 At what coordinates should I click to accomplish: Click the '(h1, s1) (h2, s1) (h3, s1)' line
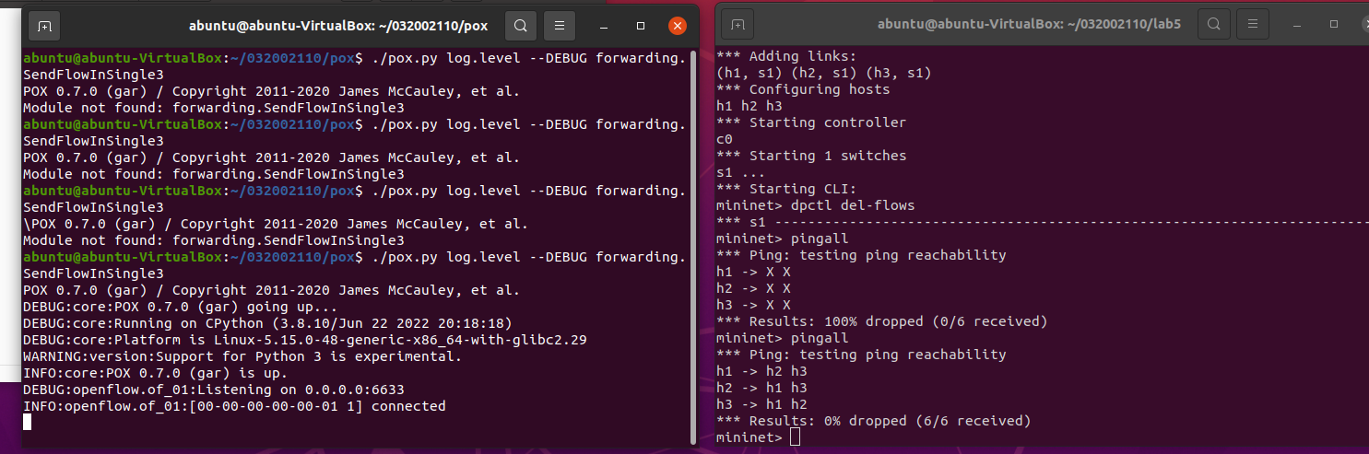pos(824,74)
